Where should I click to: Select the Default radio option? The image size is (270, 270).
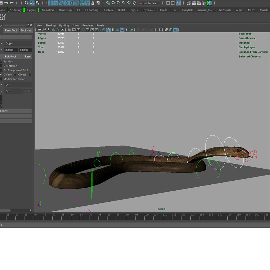1,75
